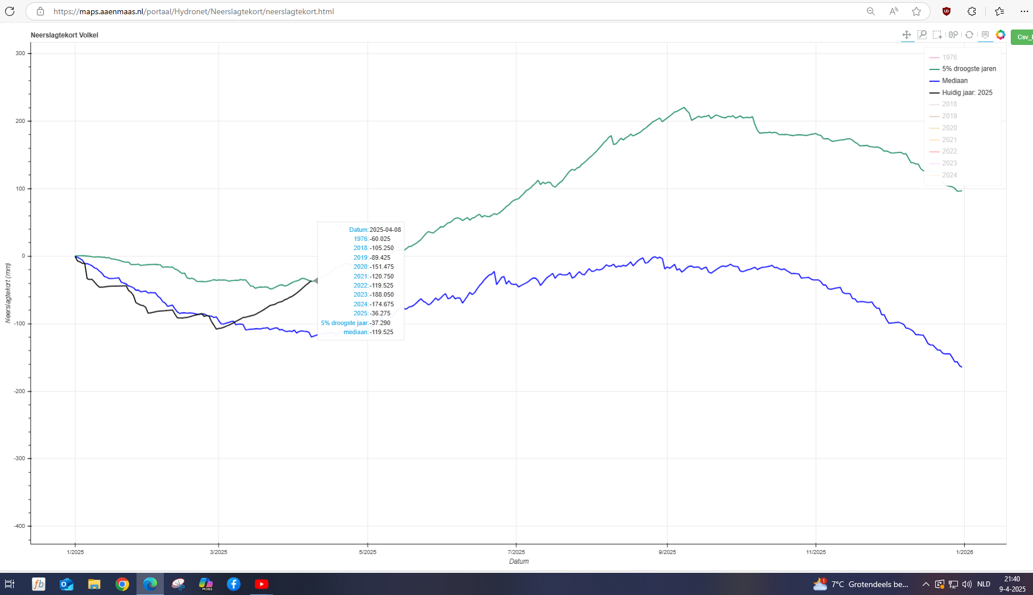The width and height of the screenshot is (1033, 595).
Task: Download data with the Csv button
Action: (x=1022, y=37)
